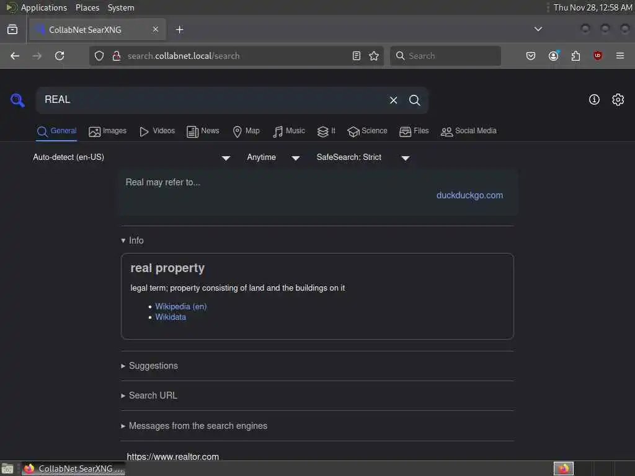Image resolution: width=635 pixels, height=476 pixels.
Task: Submit search with magnifier button
Action: click(414, 100)
